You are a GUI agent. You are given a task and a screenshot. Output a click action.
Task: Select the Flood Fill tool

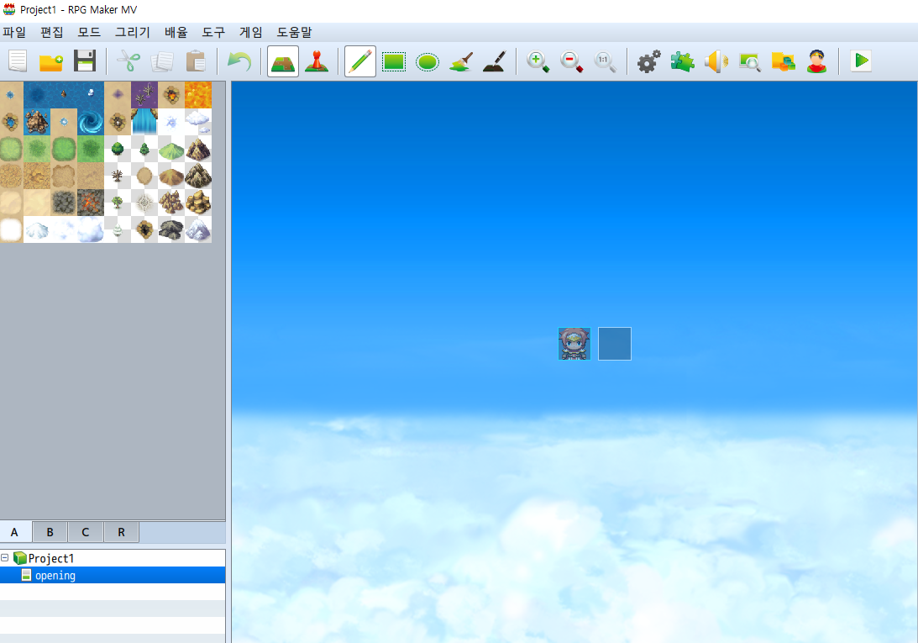click(x=461, y=61)
